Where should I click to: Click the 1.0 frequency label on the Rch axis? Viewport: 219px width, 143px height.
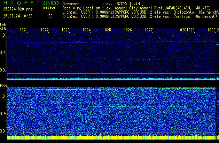pos(3,96)
